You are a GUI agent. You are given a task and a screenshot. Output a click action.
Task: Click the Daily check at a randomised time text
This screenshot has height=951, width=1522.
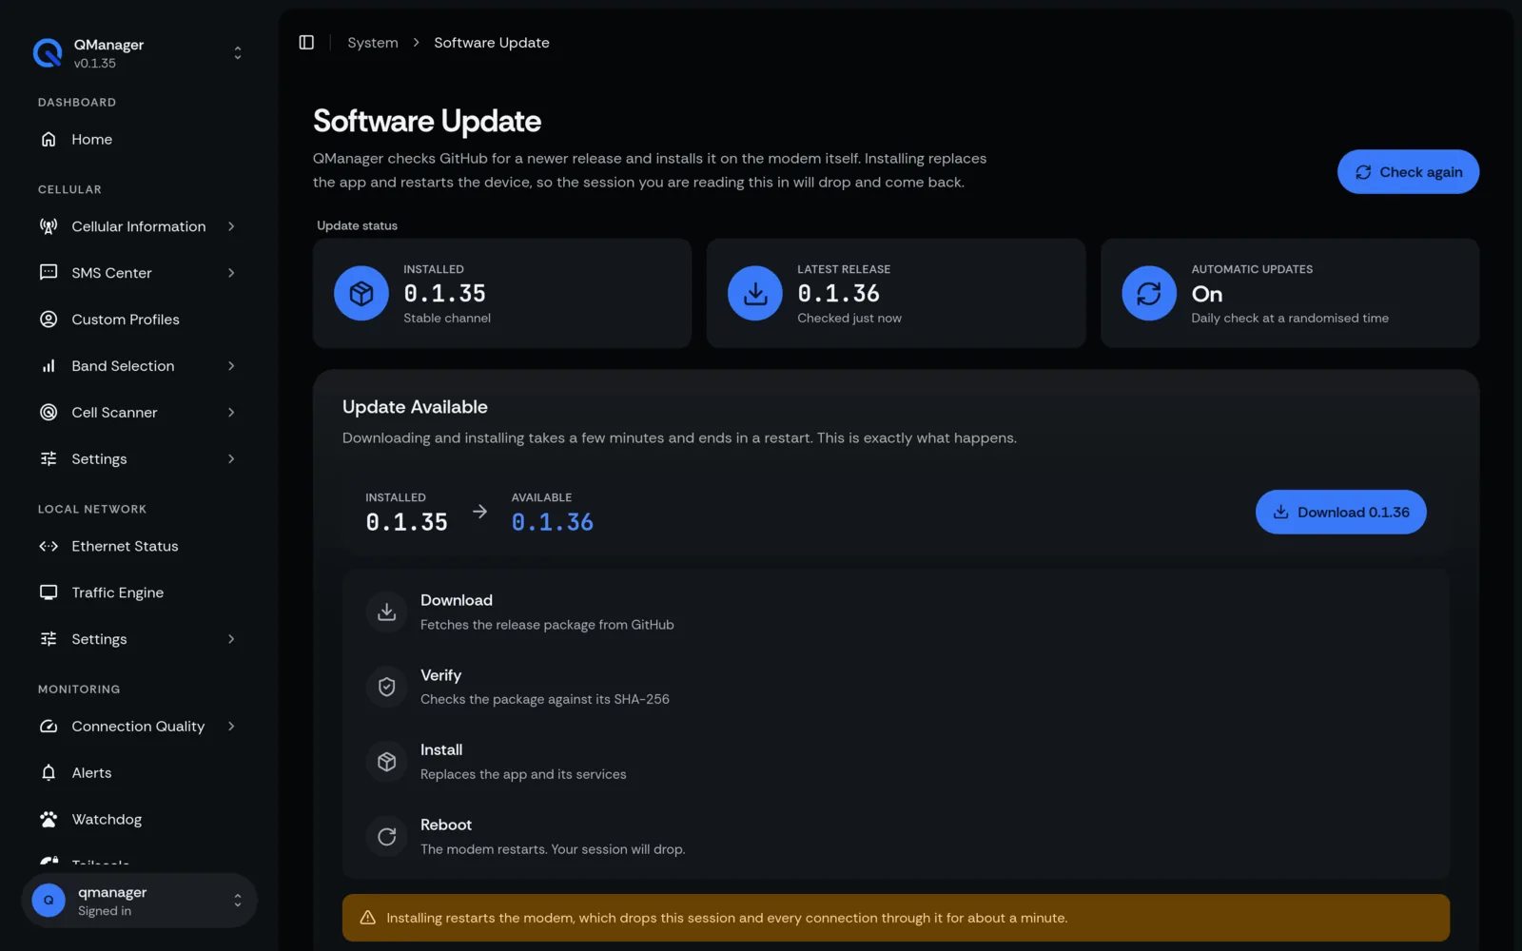click(1290, 319)
